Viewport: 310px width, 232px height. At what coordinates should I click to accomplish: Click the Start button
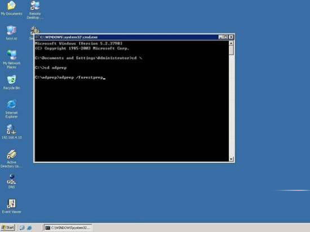click(8, 227)
